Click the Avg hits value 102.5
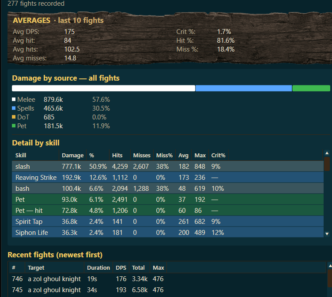The width and height of the screenshot is (332, 297). [x=72, y=49]
